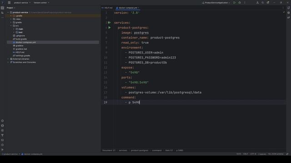
Task: Open the third-from-top lower sidebar tool icon
Action: (2, 130)
